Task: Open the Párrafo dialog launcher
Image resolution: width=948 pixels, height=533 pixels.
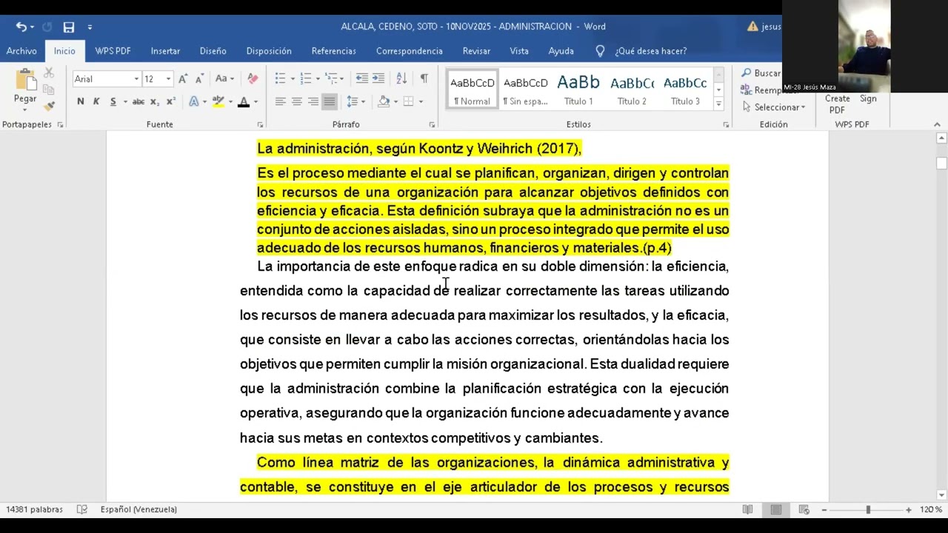Action: (432, 125)
